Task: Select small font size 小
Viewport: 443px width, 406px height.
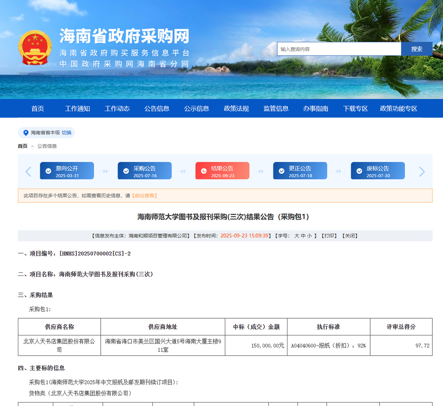Action: [310, 236]
